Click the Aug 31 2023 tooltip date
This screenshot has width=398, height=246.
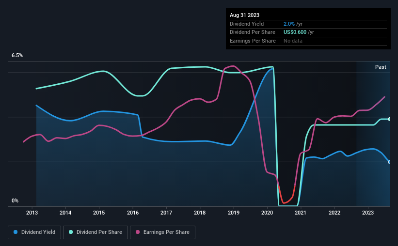click(244, 15)
